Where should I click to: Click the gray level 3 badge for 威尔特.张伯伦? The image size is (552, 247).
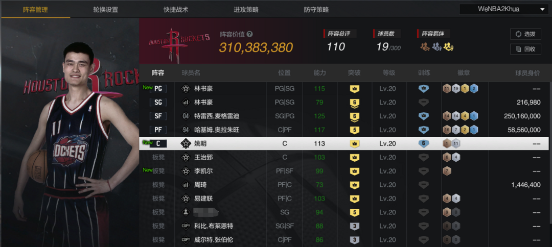(x=355, y=240)
